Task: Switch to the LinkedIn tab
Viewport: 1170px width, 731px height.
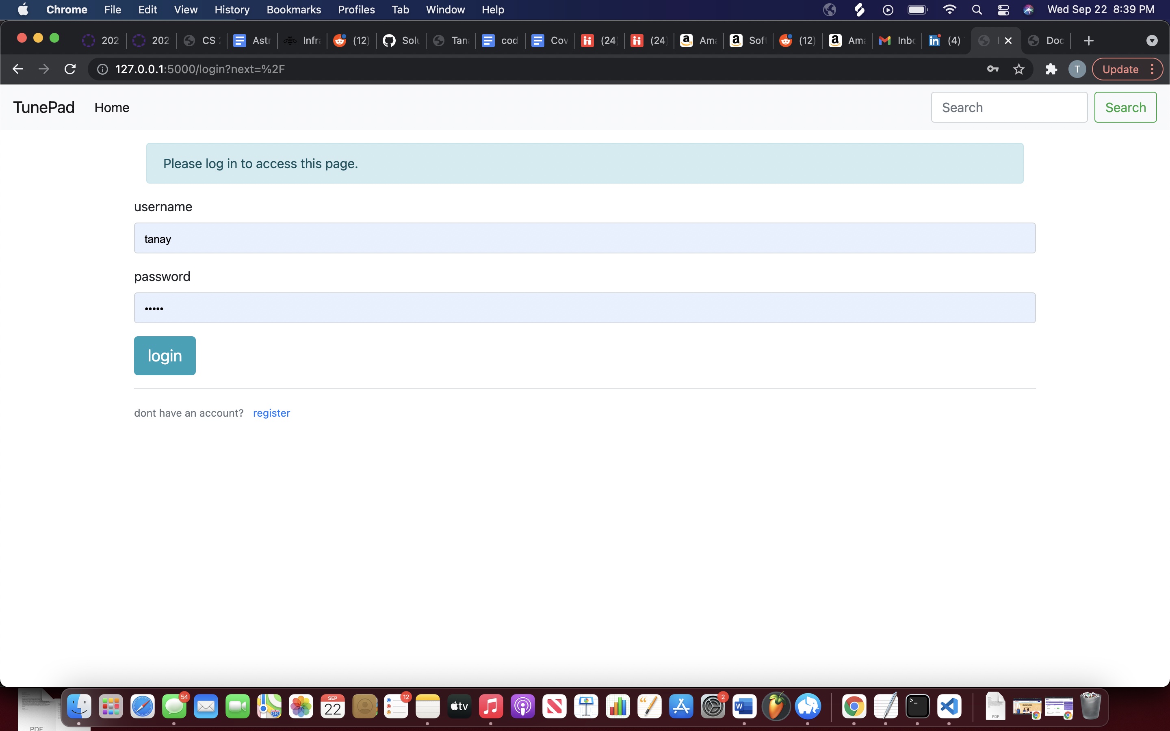Action: 944,40
